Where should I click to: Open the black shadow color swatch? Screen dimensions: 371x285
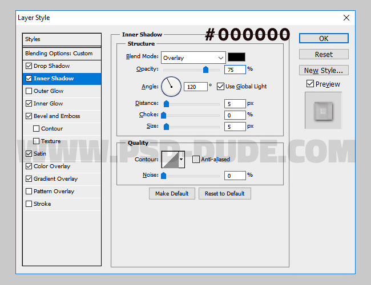point(236,57)
